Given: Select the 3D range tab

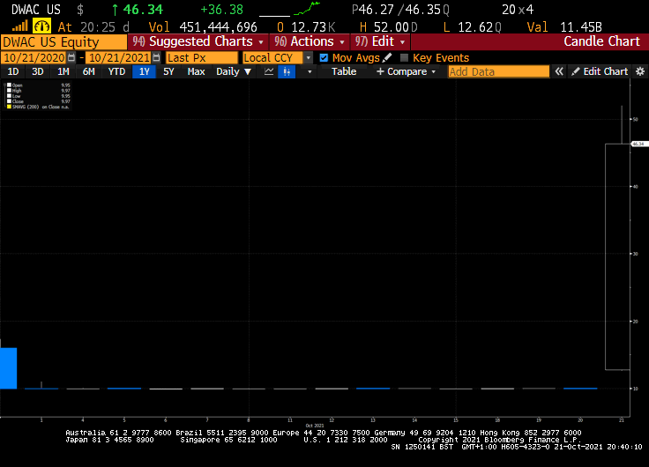Looking at the screenshot, I should tap(38, 71).
